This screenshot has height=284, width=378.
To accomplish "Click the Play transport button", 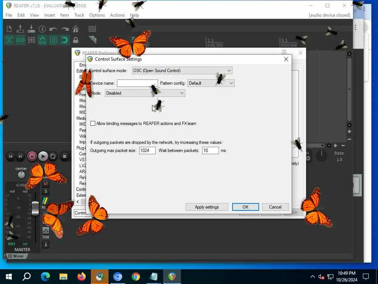I will point(43,156).
